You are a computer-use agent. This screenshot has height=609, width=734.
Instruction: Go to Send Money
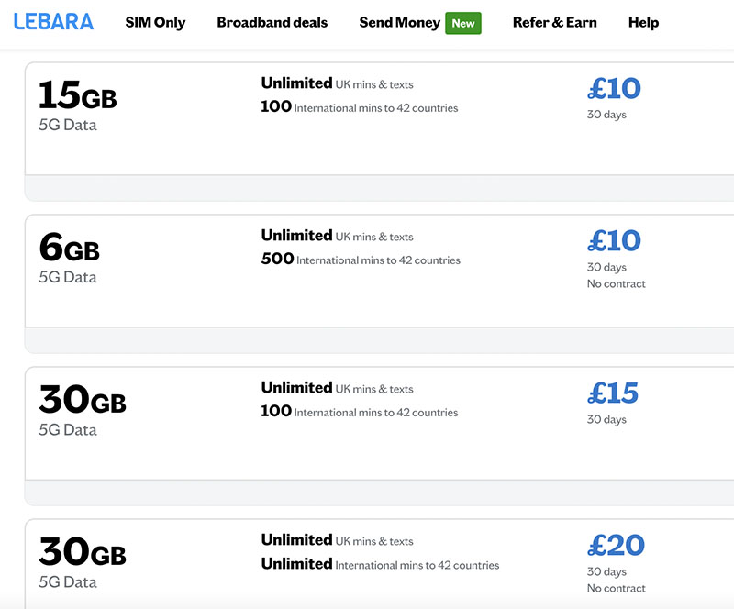tap(399, 22)
